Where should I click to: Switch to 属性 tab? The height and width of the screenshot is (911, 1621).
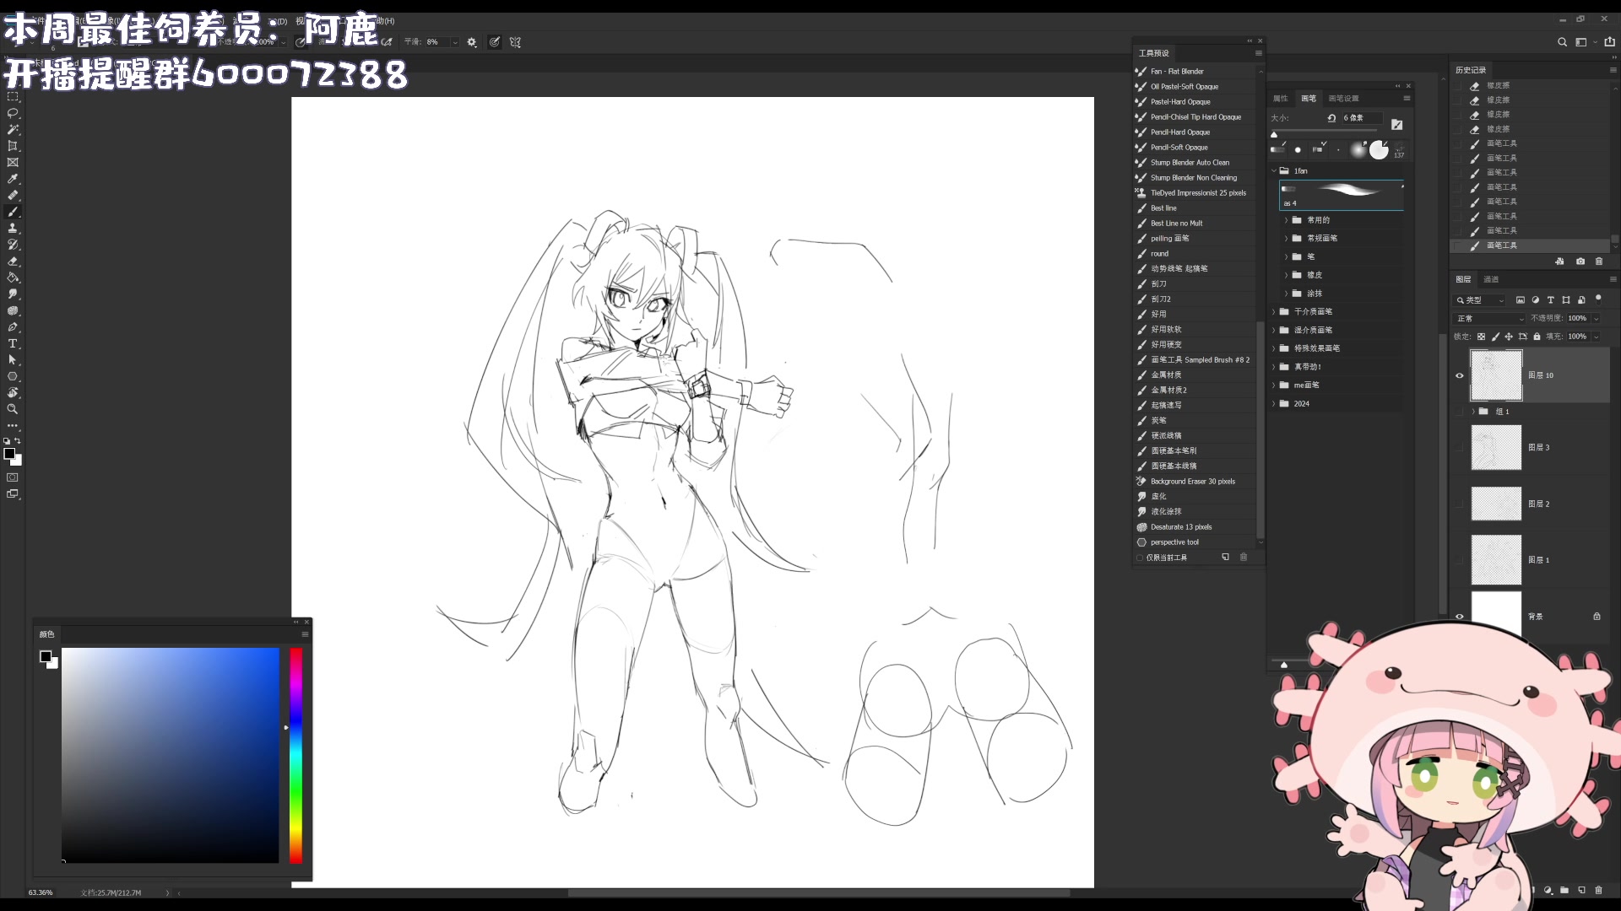pos(1281,99)
